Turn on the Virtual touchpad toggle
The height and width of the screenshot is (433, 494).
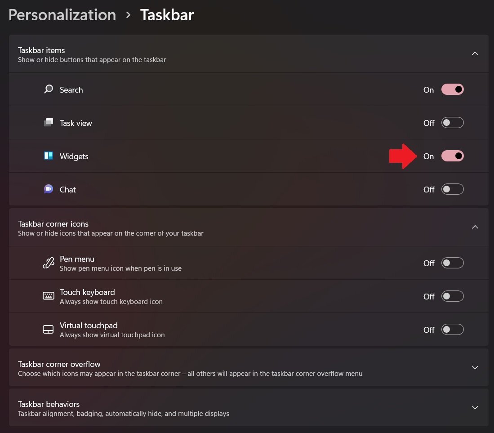point(452,330)
